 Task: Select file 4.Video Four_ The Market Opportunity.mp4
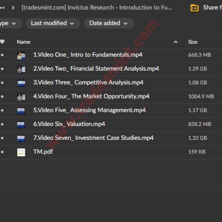91,96
